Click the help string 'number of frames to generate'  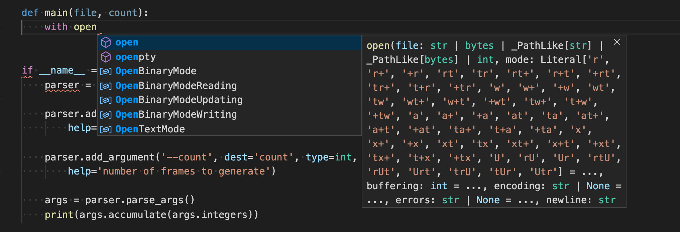184,171
